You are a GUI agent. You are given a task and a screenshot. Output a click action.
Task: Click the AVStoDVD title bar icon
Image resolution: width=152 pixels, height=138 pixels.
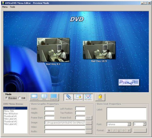(x=3, y=3)
